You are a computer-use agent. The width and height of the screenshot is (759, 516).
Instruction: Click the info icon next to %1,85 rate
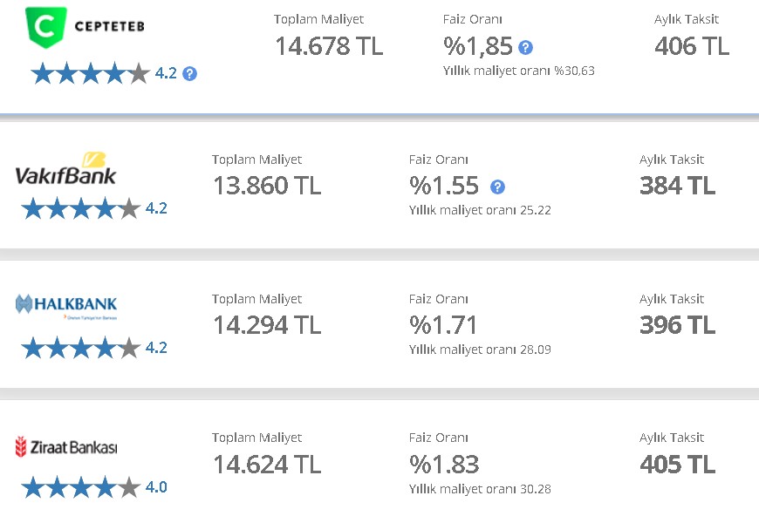click(526, 47)
